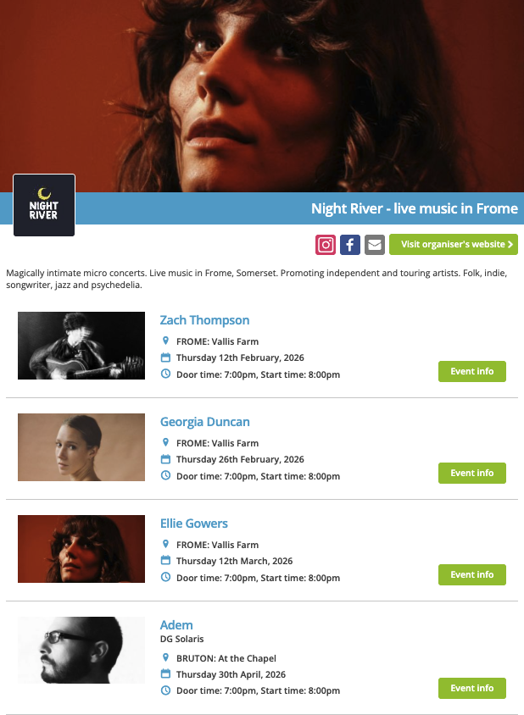Click the Night River logo
The height and width of the screenshot is (715, 524).
[44, 205]
